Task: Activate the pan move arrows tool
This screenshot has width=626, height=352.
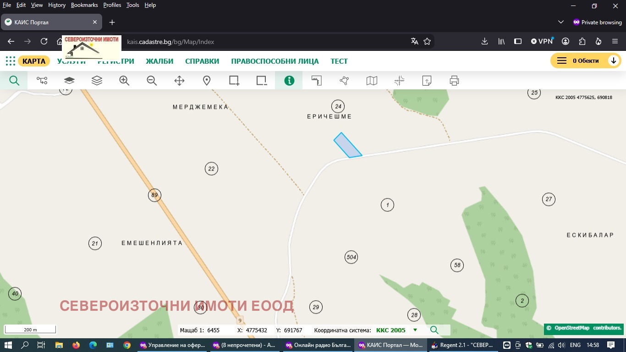Action: tap(179, 81)
